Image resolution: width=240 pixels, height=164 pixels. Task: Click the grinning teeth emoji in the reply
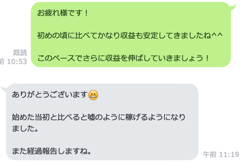pyautogui.click(x=93, y=95)
